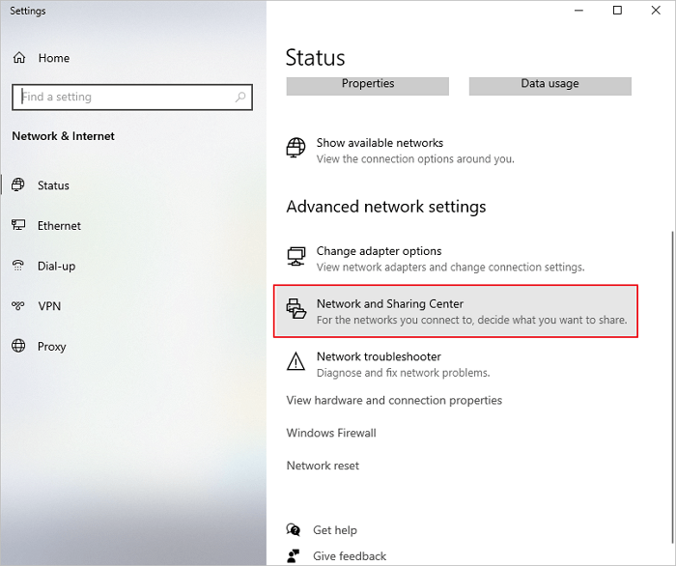This screenshot has height=566, width=676.
Task: Select the Network reset link
Action: (323, 466)
